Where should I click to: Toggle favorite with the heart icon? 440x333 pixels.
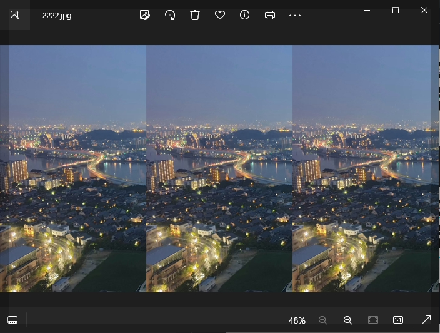pyautogui.click(x=220, y=15)
